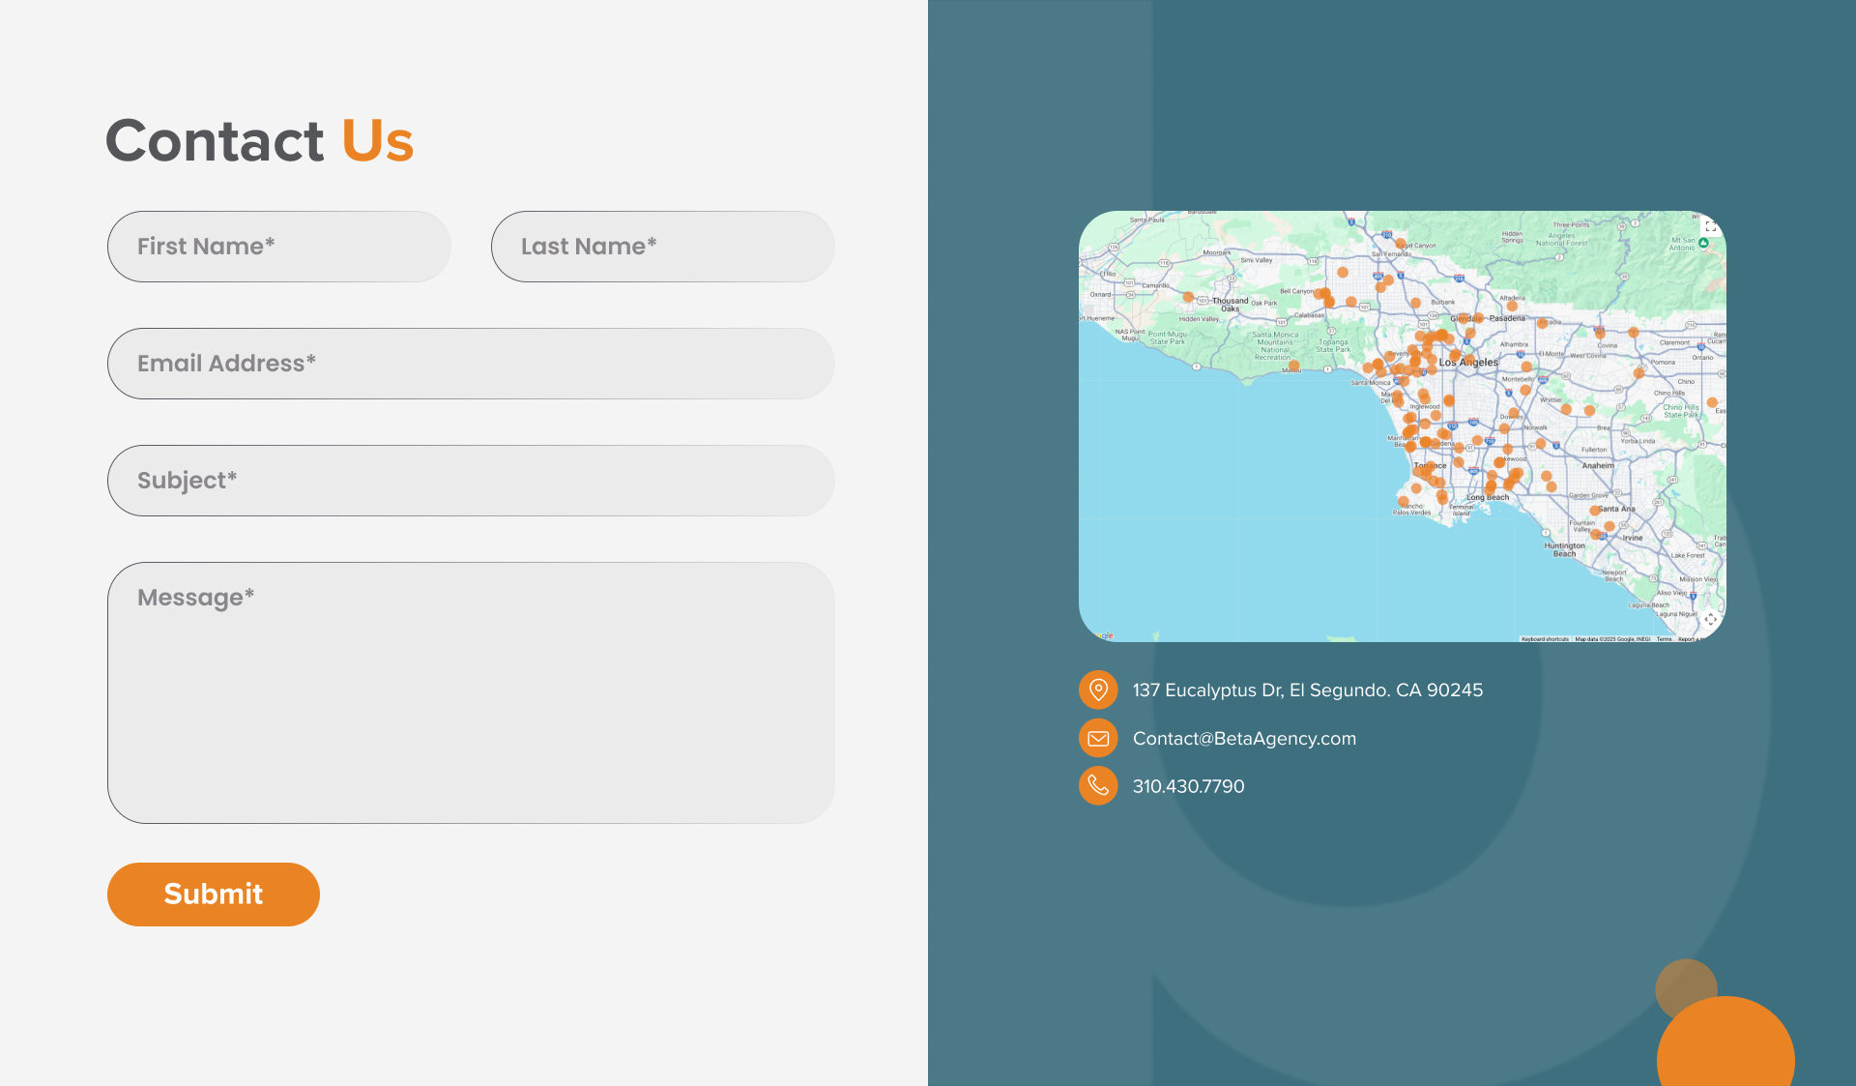
Task: Click the Oxnard map label
Action: pos(1101,294)
